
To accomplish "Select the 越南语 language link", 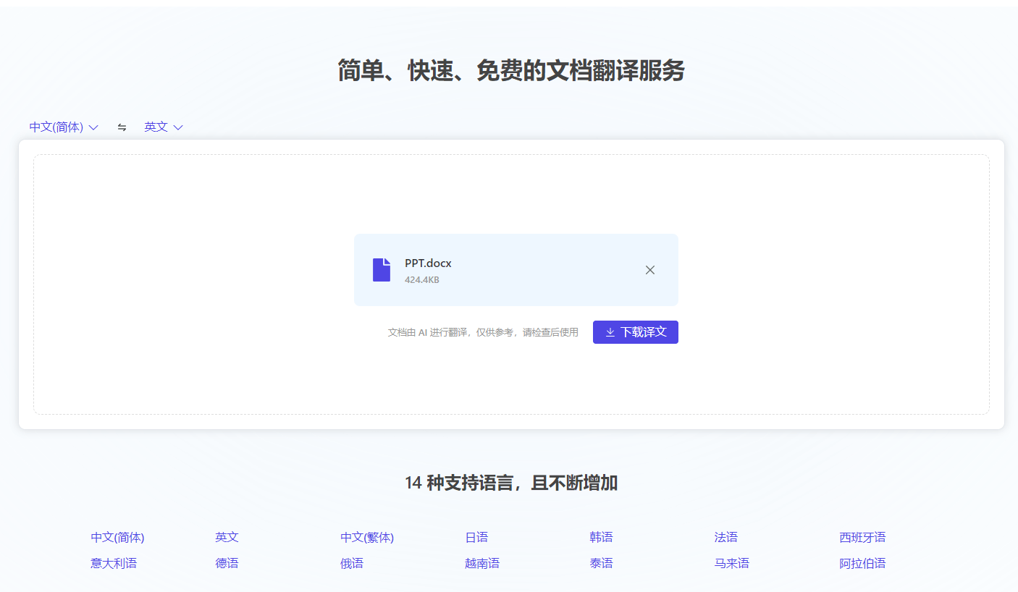I will (481, 562).
